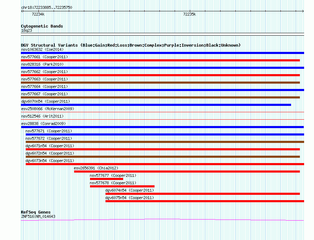The width and height of the screenshot is (314, 240).
Task: Select the thin red line of esv2508066
Action: [x=162, y=112]
